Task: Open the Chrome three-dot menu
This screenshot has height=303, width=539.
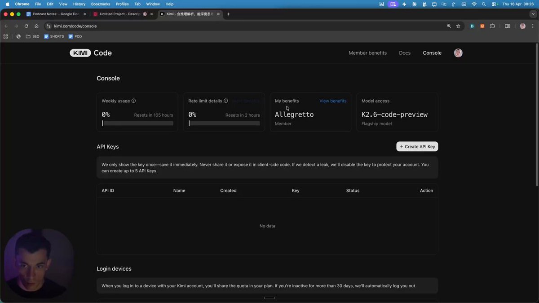Action: [532, 26]
